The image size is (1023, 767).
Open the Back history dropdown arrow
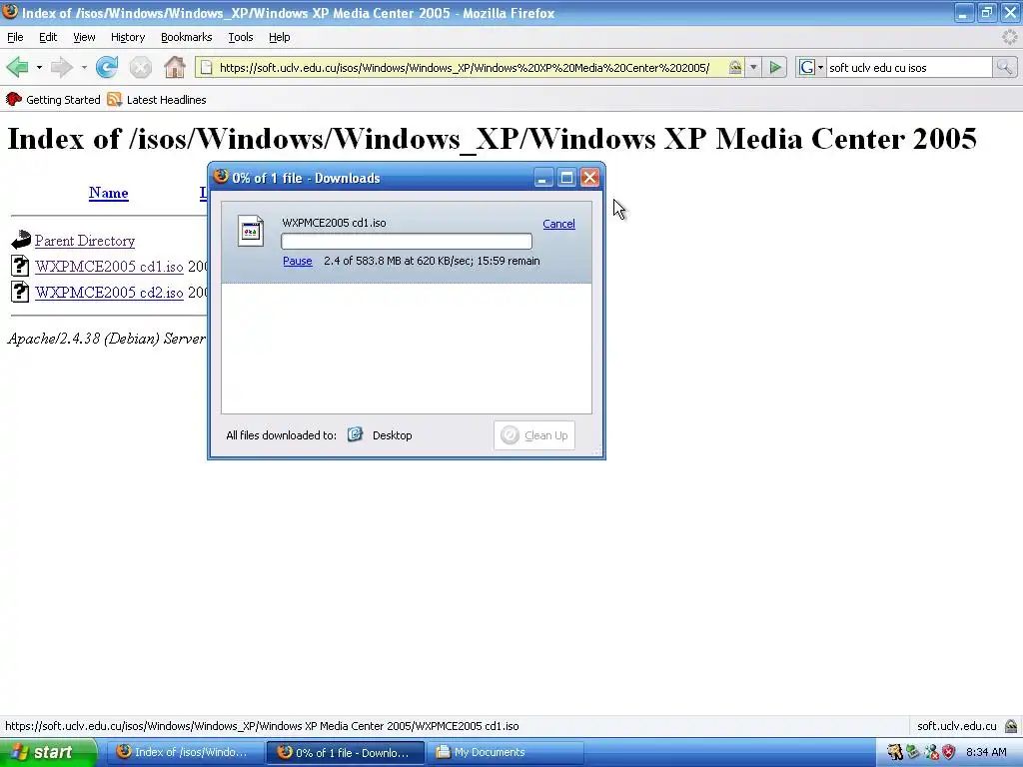pos(39,67)
